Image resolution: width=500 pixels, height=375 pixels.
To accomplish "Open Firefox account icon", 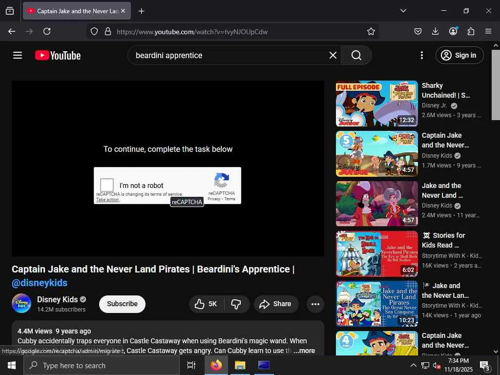I will (x=453, y=31).
